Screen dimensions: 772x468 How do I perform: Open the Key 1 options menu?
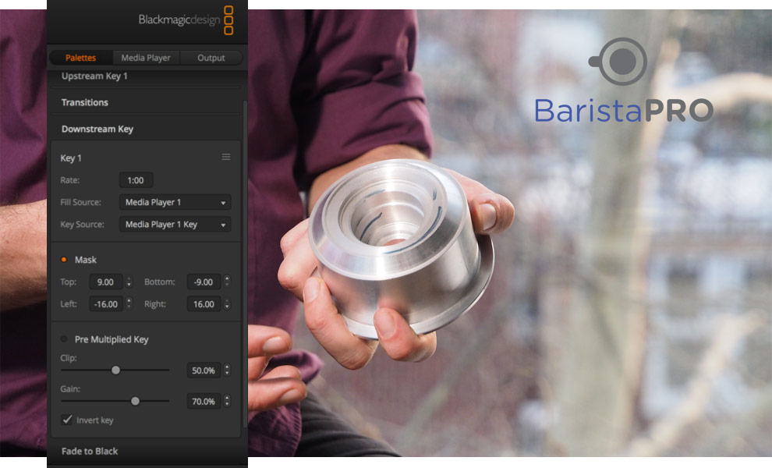226,157
